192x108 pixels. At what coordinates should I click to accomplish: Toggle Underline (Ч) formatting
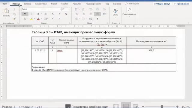coord(38,14)
